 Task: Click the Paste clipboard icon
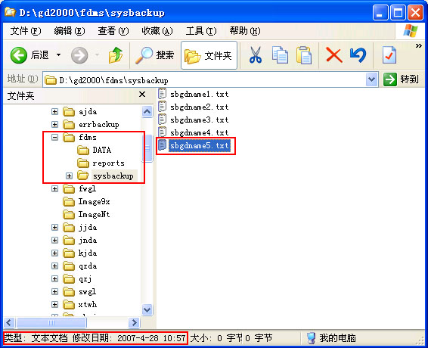pos(304,55)
